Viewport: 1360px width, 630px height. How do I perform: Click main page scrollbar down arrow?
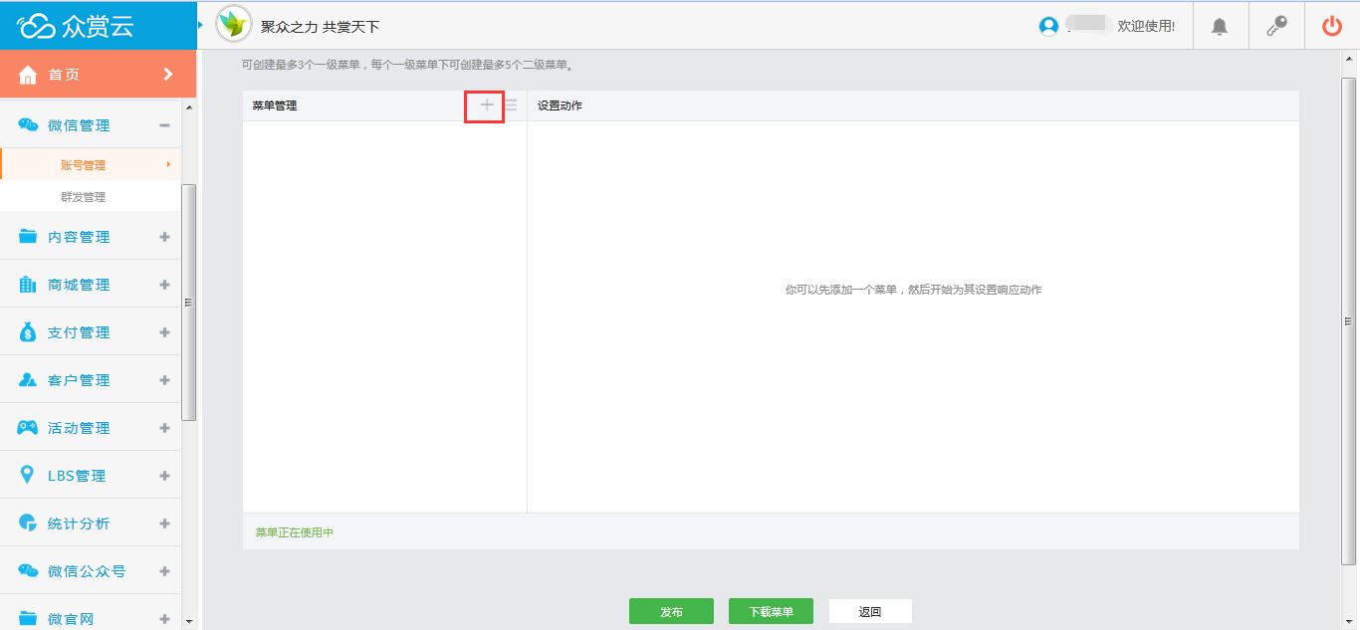[x=1349, y=621]
